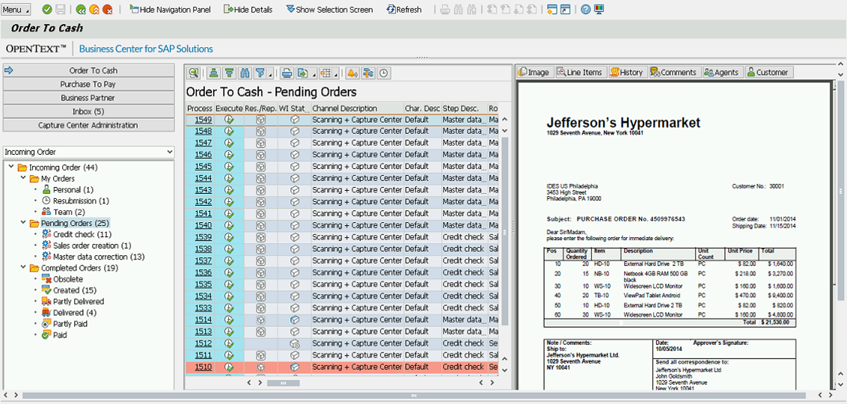Click the orange Exit icon
Image resolution: width=847 pixels, height=404 pixels.
click(x=94, y=9)
